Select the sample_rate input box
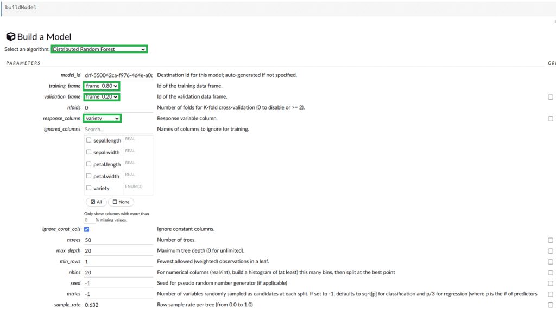Screen dimensions: 556x309 tap(118, 305)
